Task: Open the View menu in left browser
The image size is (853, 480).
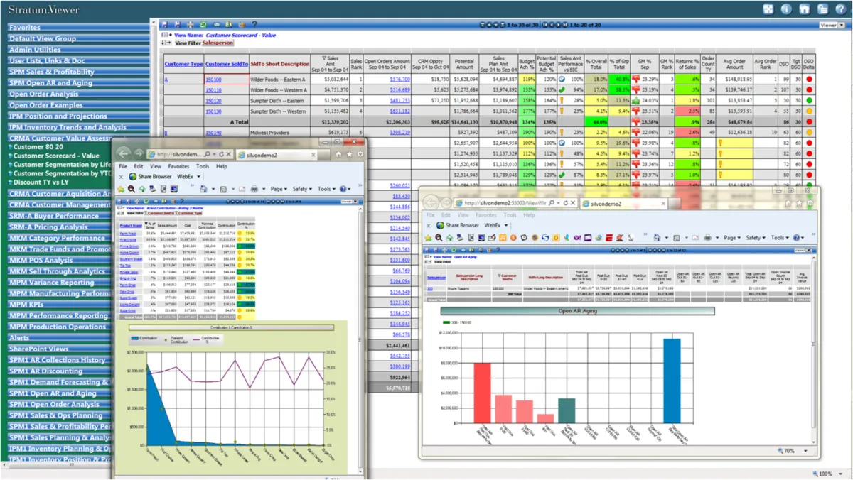Action: click(x=156, y=166)
